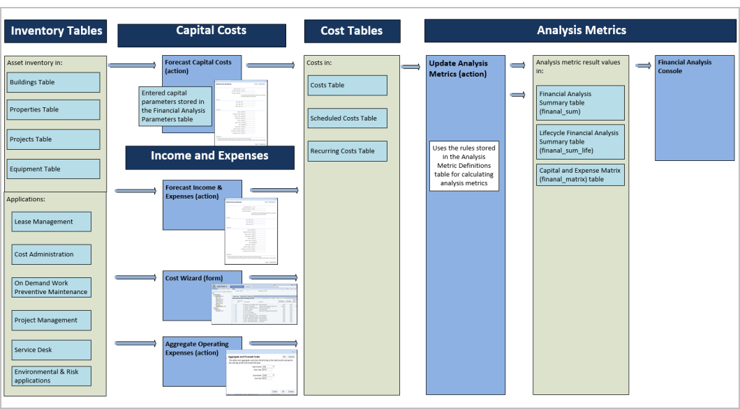Click the Lease Management application box
Screen dimensions: 740x409
click(x=51, y=222)
